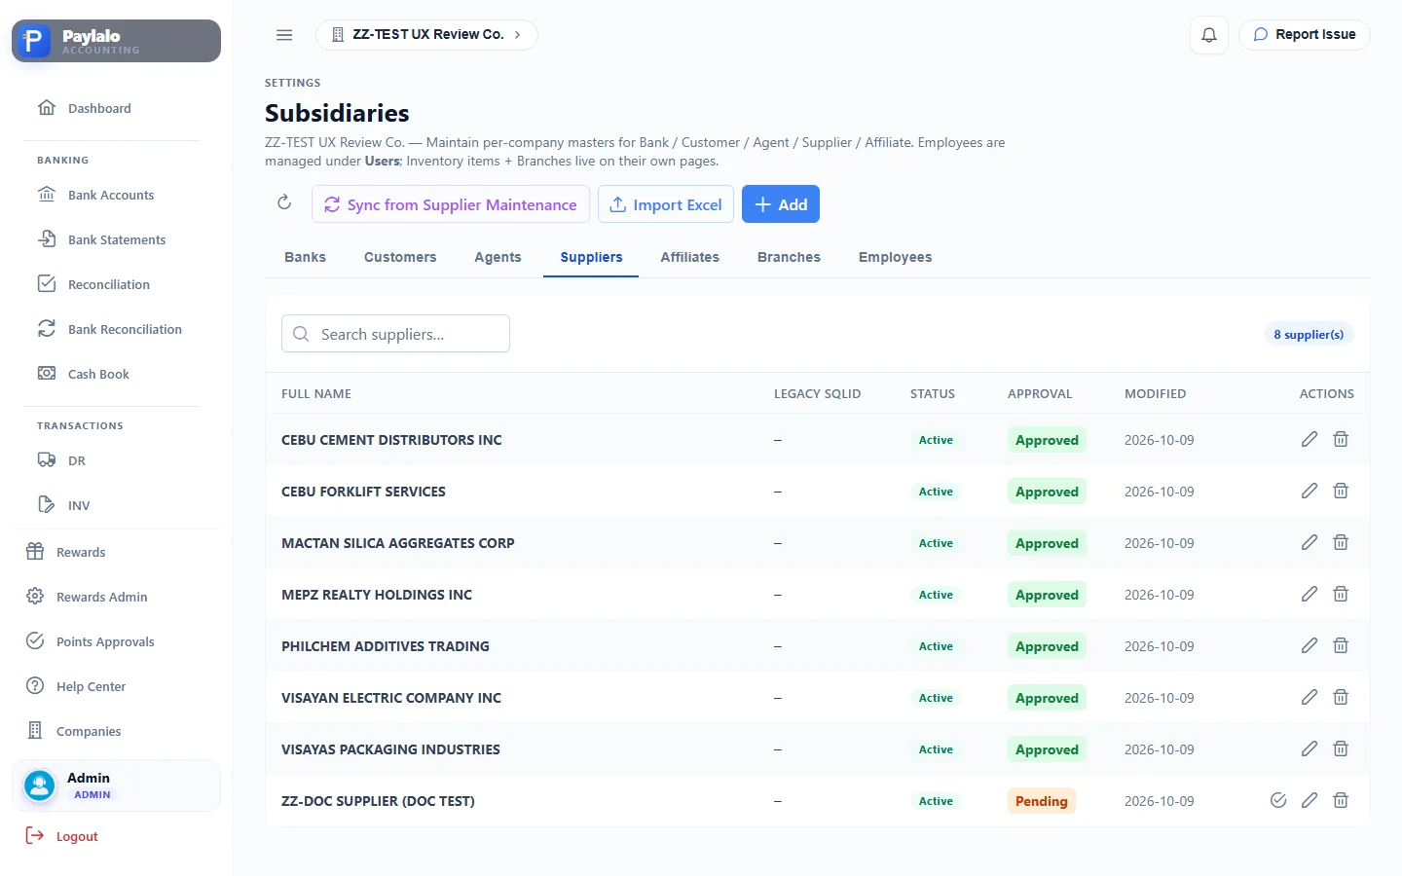Edit MEPZ REALTY HOLDINGS INC entry
This screenshot has height=876, width=1402.
1310,595
